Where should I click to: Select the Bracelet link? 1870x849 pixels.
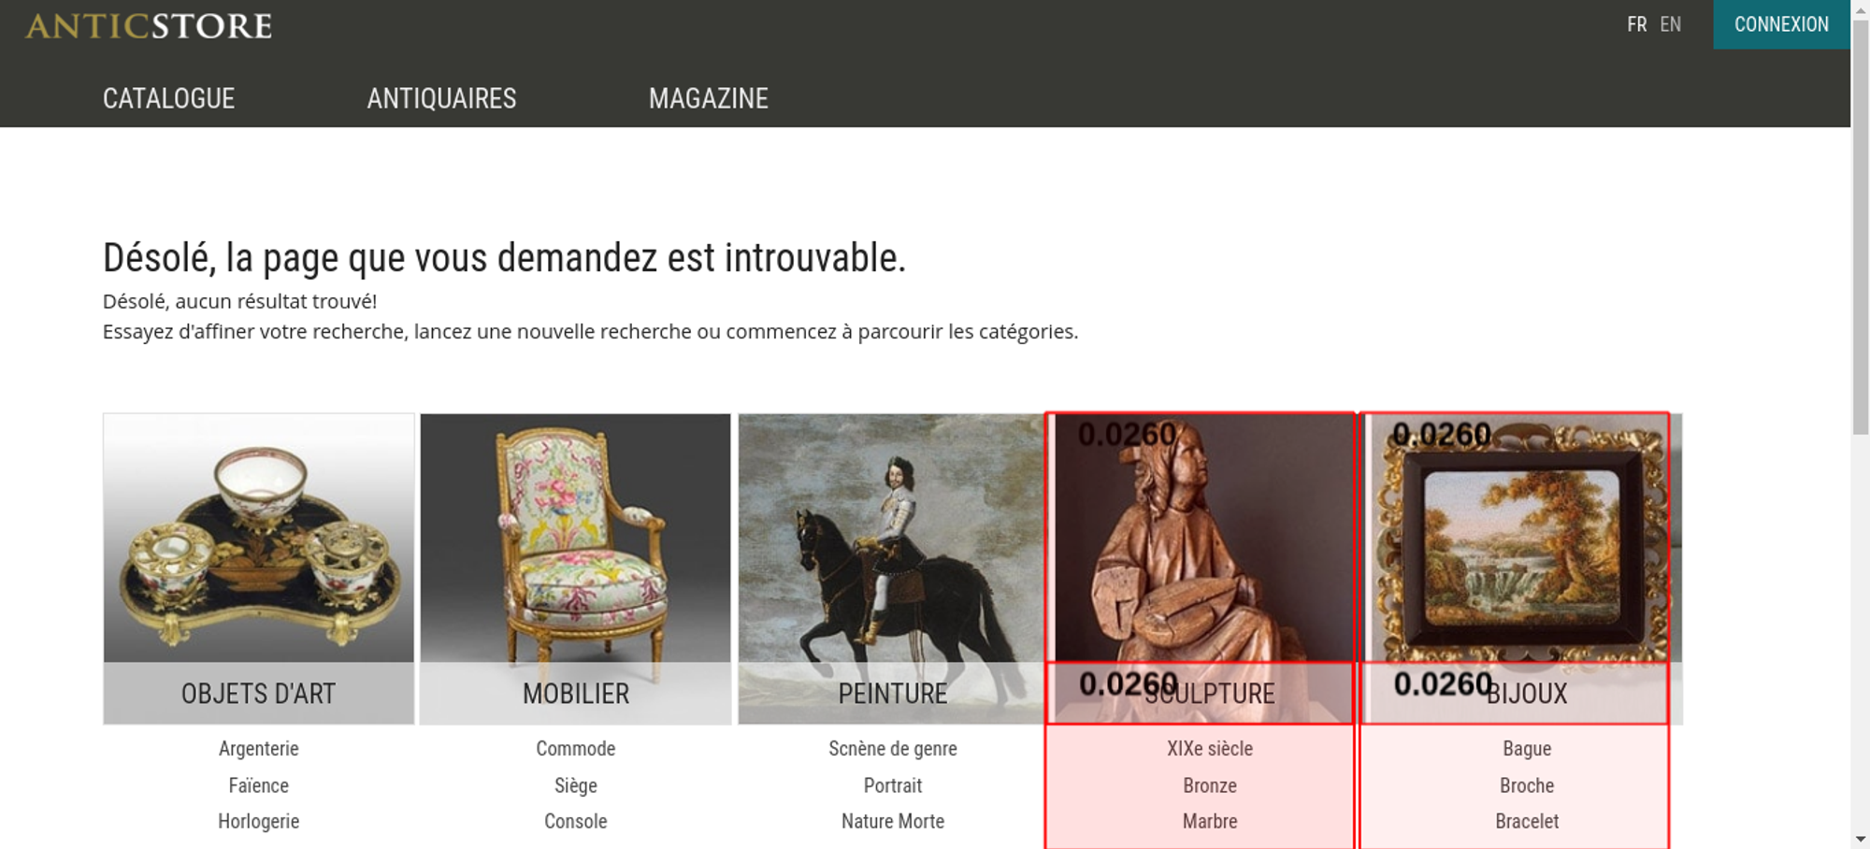[x=1527, y=822]
